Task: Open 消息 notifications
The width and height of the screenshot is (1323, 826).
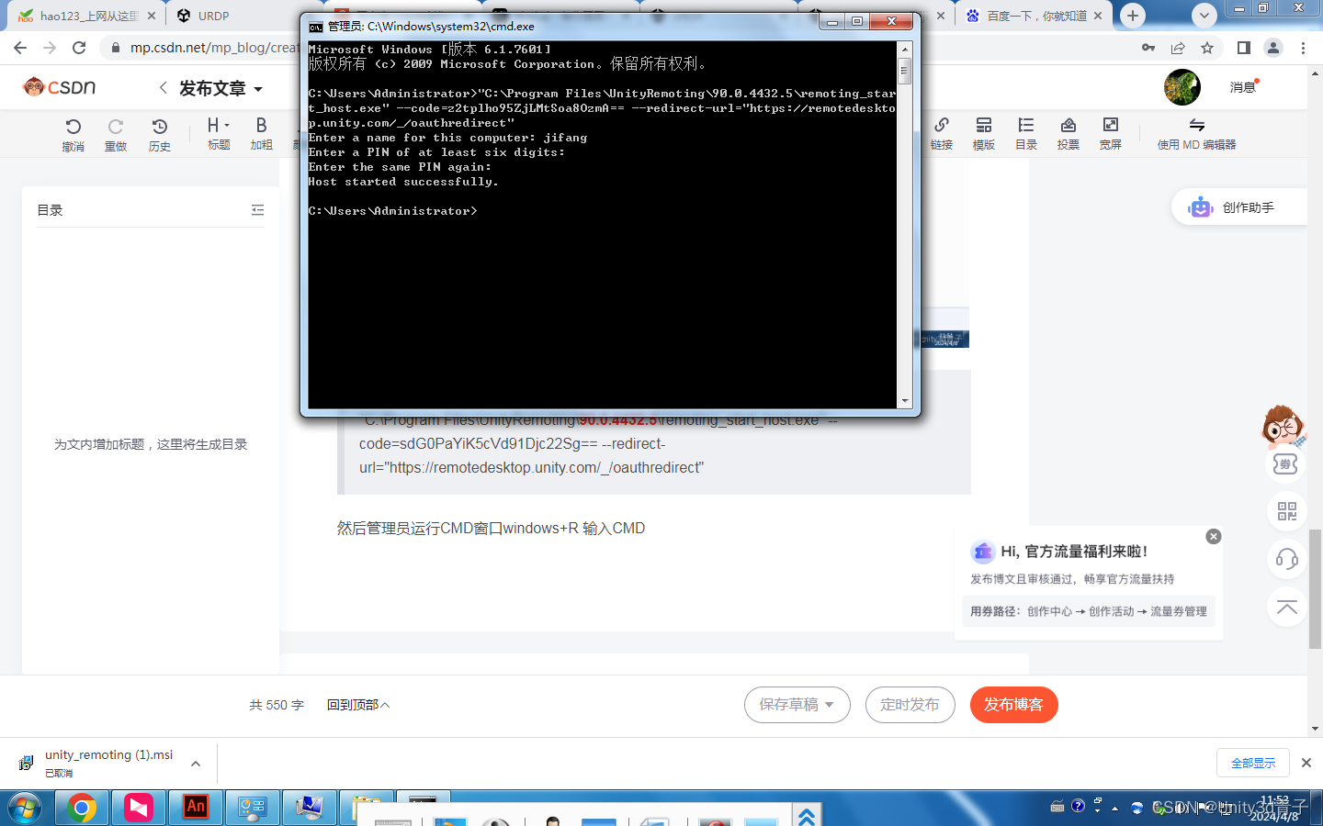Action: [1243, 87]
